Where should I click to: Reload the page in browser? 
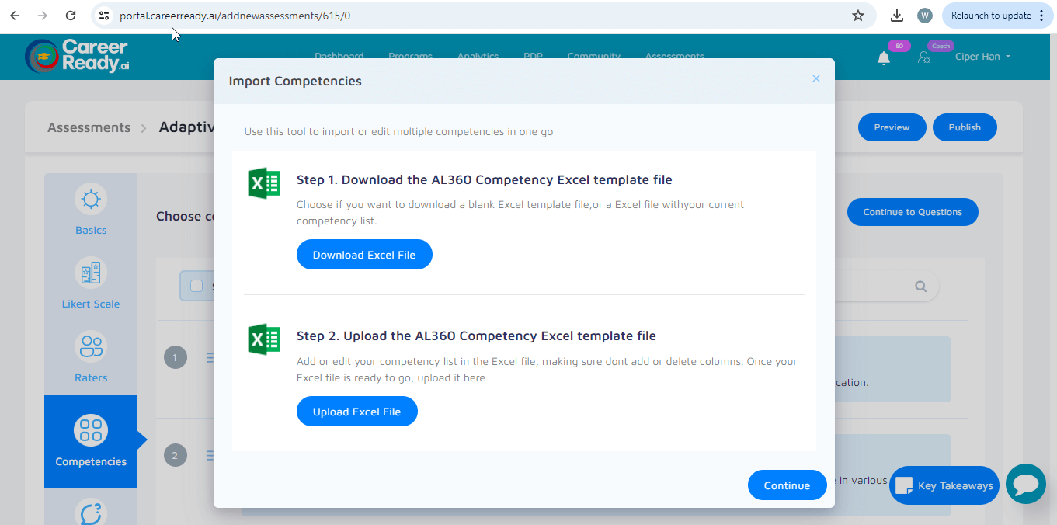click(71, 16)
